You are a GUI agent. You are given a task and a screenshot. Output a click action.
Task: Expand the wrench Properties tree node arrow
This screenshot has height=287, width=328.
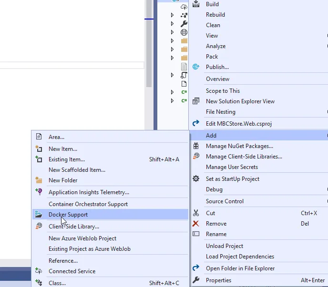click(172, 24)
